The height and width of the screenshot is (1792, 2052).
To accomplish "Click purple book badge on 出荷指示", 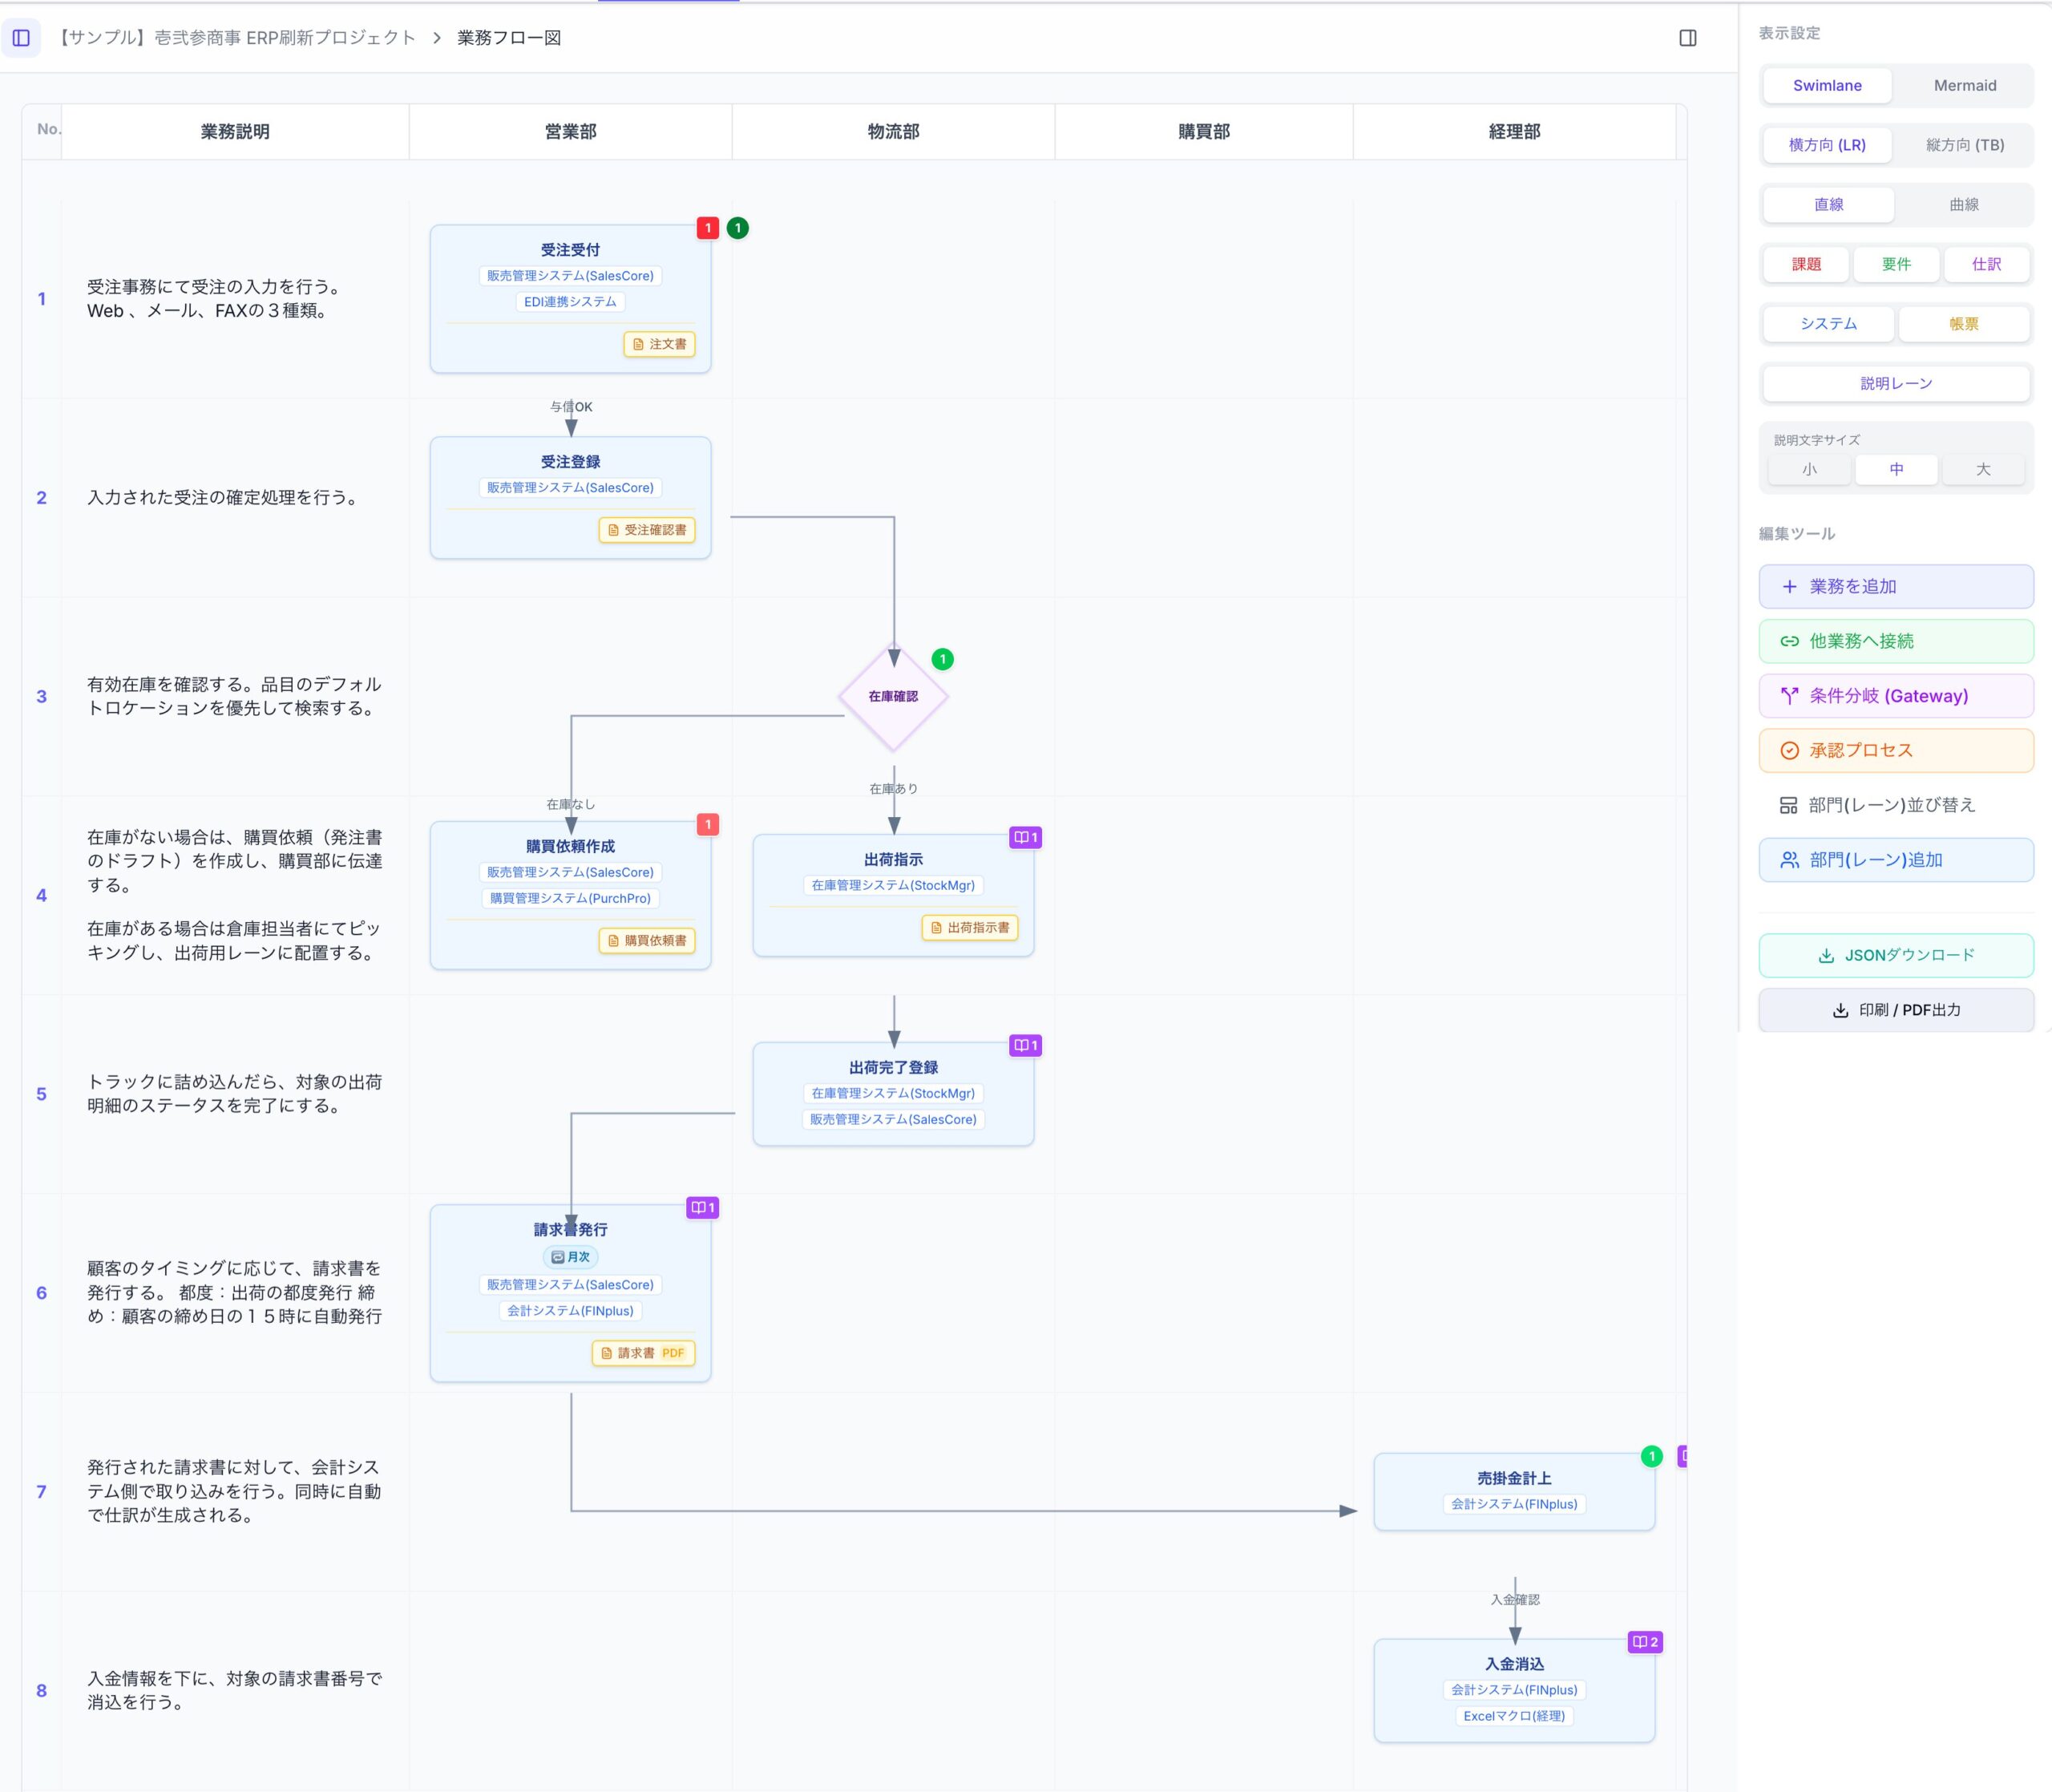I will point(1025,837).
